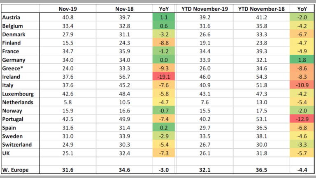Click the Luxembourg row label
The width and height of the screenshot is (316, 178).
tap(17, 94)
